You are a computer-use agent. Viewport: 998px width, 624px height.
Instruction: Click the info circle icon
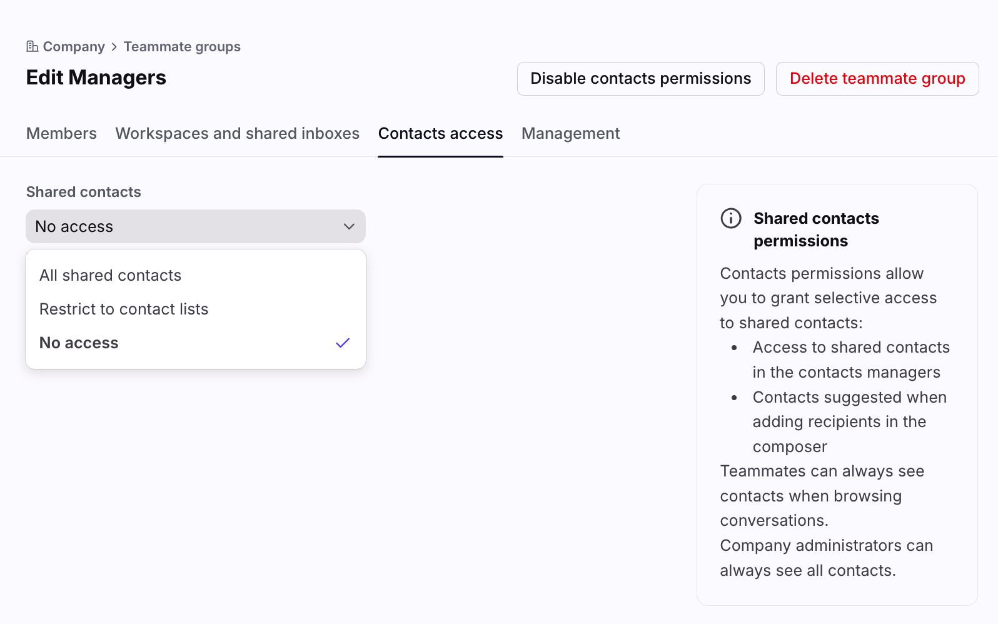click(x=730, y=218)
